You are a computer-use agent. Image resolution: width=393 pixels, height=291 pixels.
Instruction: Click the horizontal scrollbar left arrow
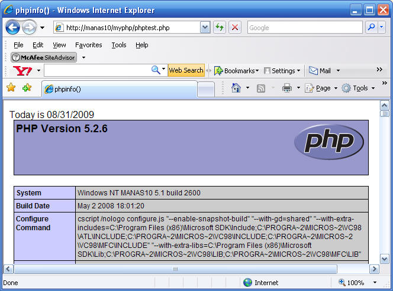pyautogui.click(x=8, y=269)
